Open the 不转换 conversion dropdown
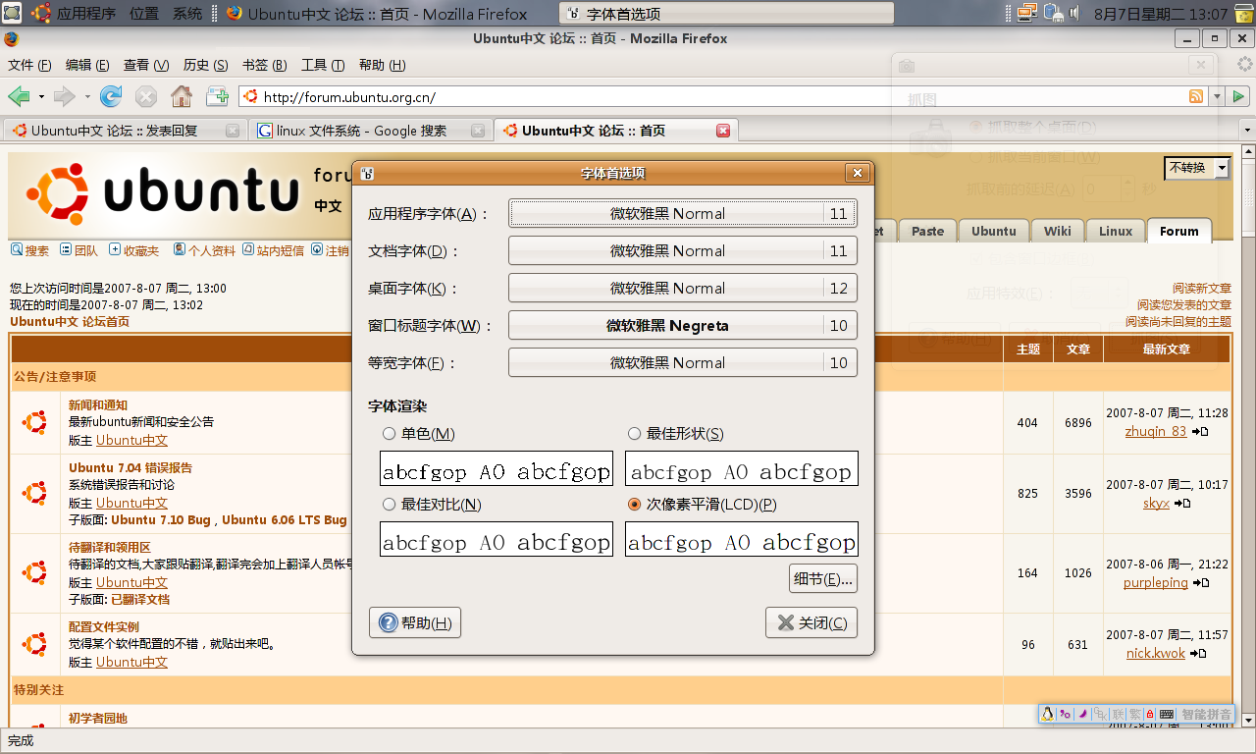The height and width of the screenshot is (754, 1256). point(1197,168)
